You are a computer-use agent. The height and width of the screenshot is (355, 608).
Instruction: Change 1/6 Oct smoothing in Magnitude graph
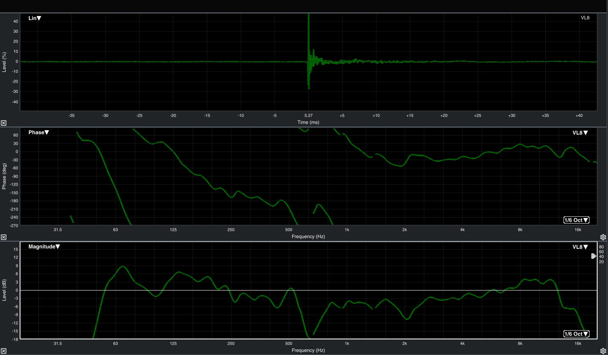576,334
